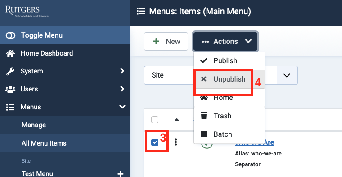Tick the select-all checkbox in the table header
342x177 pixels.
(155, 120)
